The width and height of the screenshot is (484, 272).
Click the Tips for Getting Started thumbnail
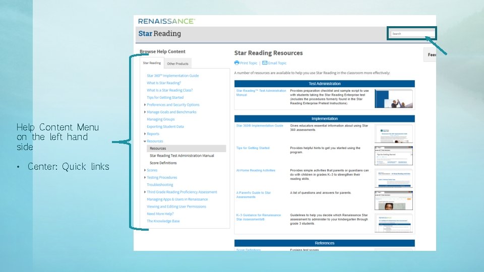(x=394, y=156)
